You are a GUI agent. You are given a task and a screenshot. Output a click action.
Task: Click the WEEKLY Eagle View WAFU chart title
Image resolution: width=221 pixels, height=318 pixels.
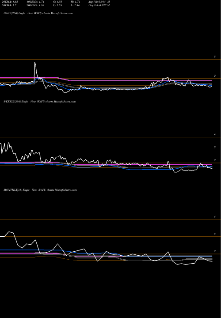[40, 102]
